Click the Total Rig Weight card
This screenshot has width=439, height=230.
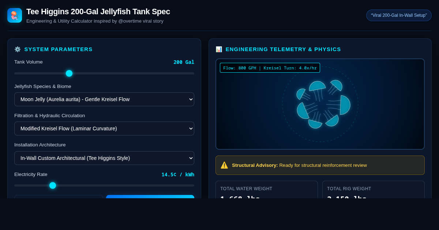(x=374, y=189)
